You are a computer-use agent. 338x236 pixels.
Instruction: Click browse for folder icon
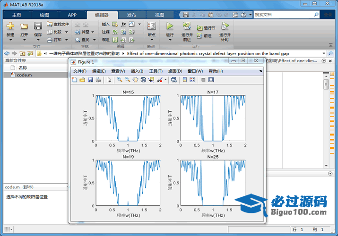pos(30,53)
